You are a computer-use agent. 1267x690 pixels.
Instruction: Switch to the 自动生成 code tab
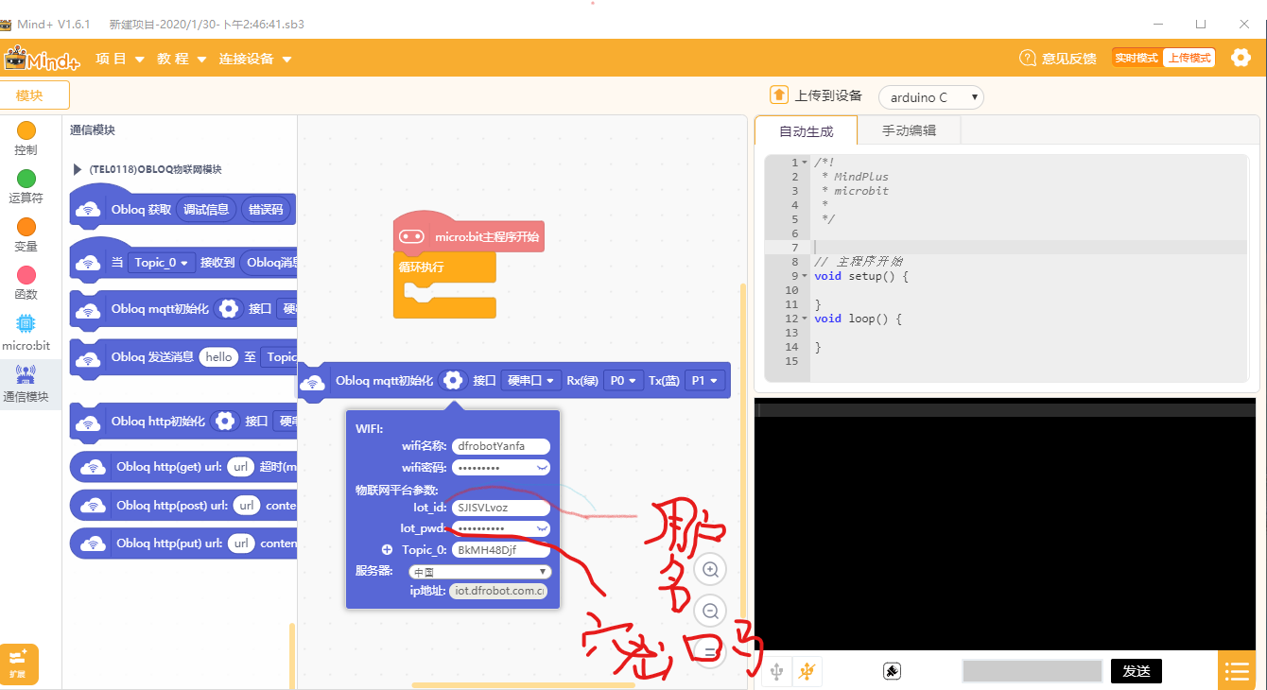[806, 130]
